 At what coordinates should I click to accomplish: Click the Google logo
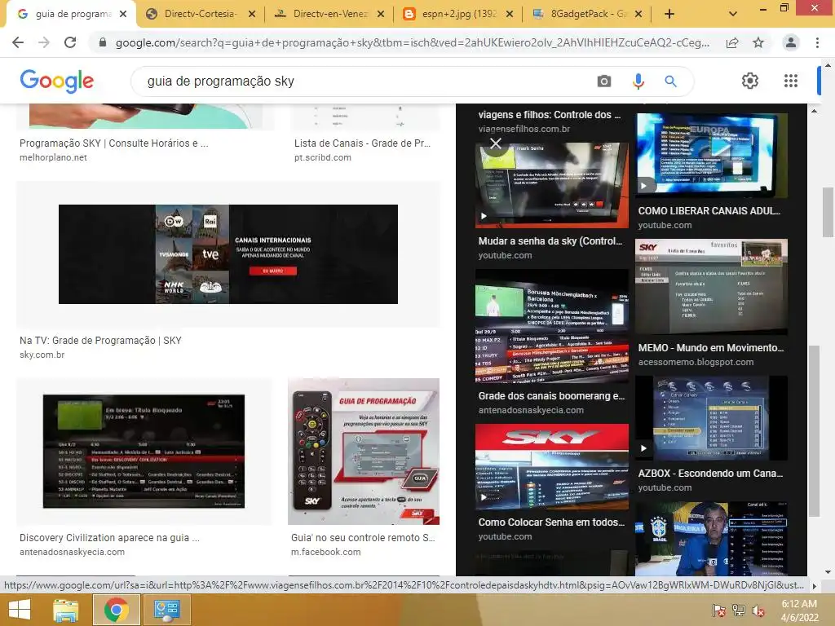tap(56, 81)
